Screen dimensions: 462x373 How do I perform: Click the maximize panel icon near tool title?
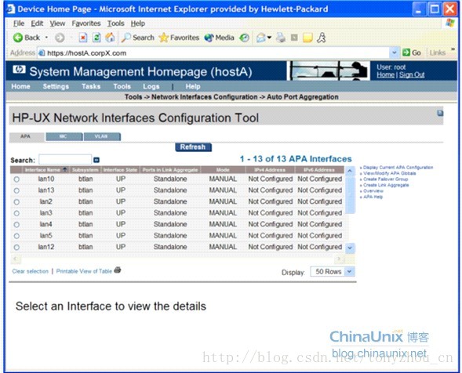pos(440,113)
